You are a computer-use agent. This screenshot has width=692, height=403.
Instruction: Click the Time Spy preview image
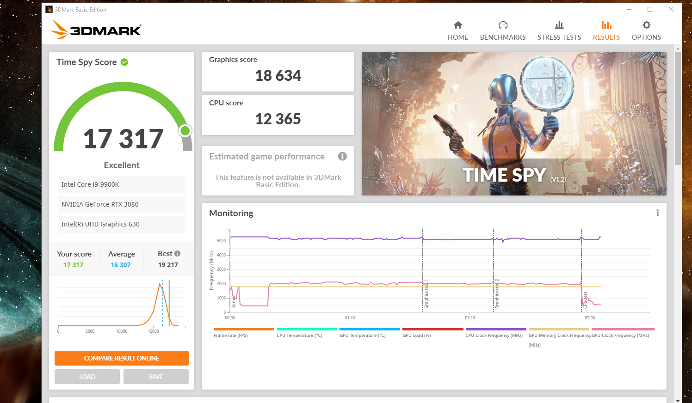point(514,123)
